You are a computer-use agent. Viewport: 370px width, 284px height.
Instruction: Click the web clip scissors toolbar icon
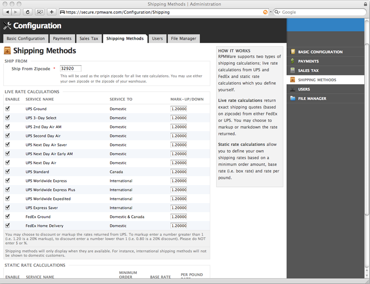40,12
